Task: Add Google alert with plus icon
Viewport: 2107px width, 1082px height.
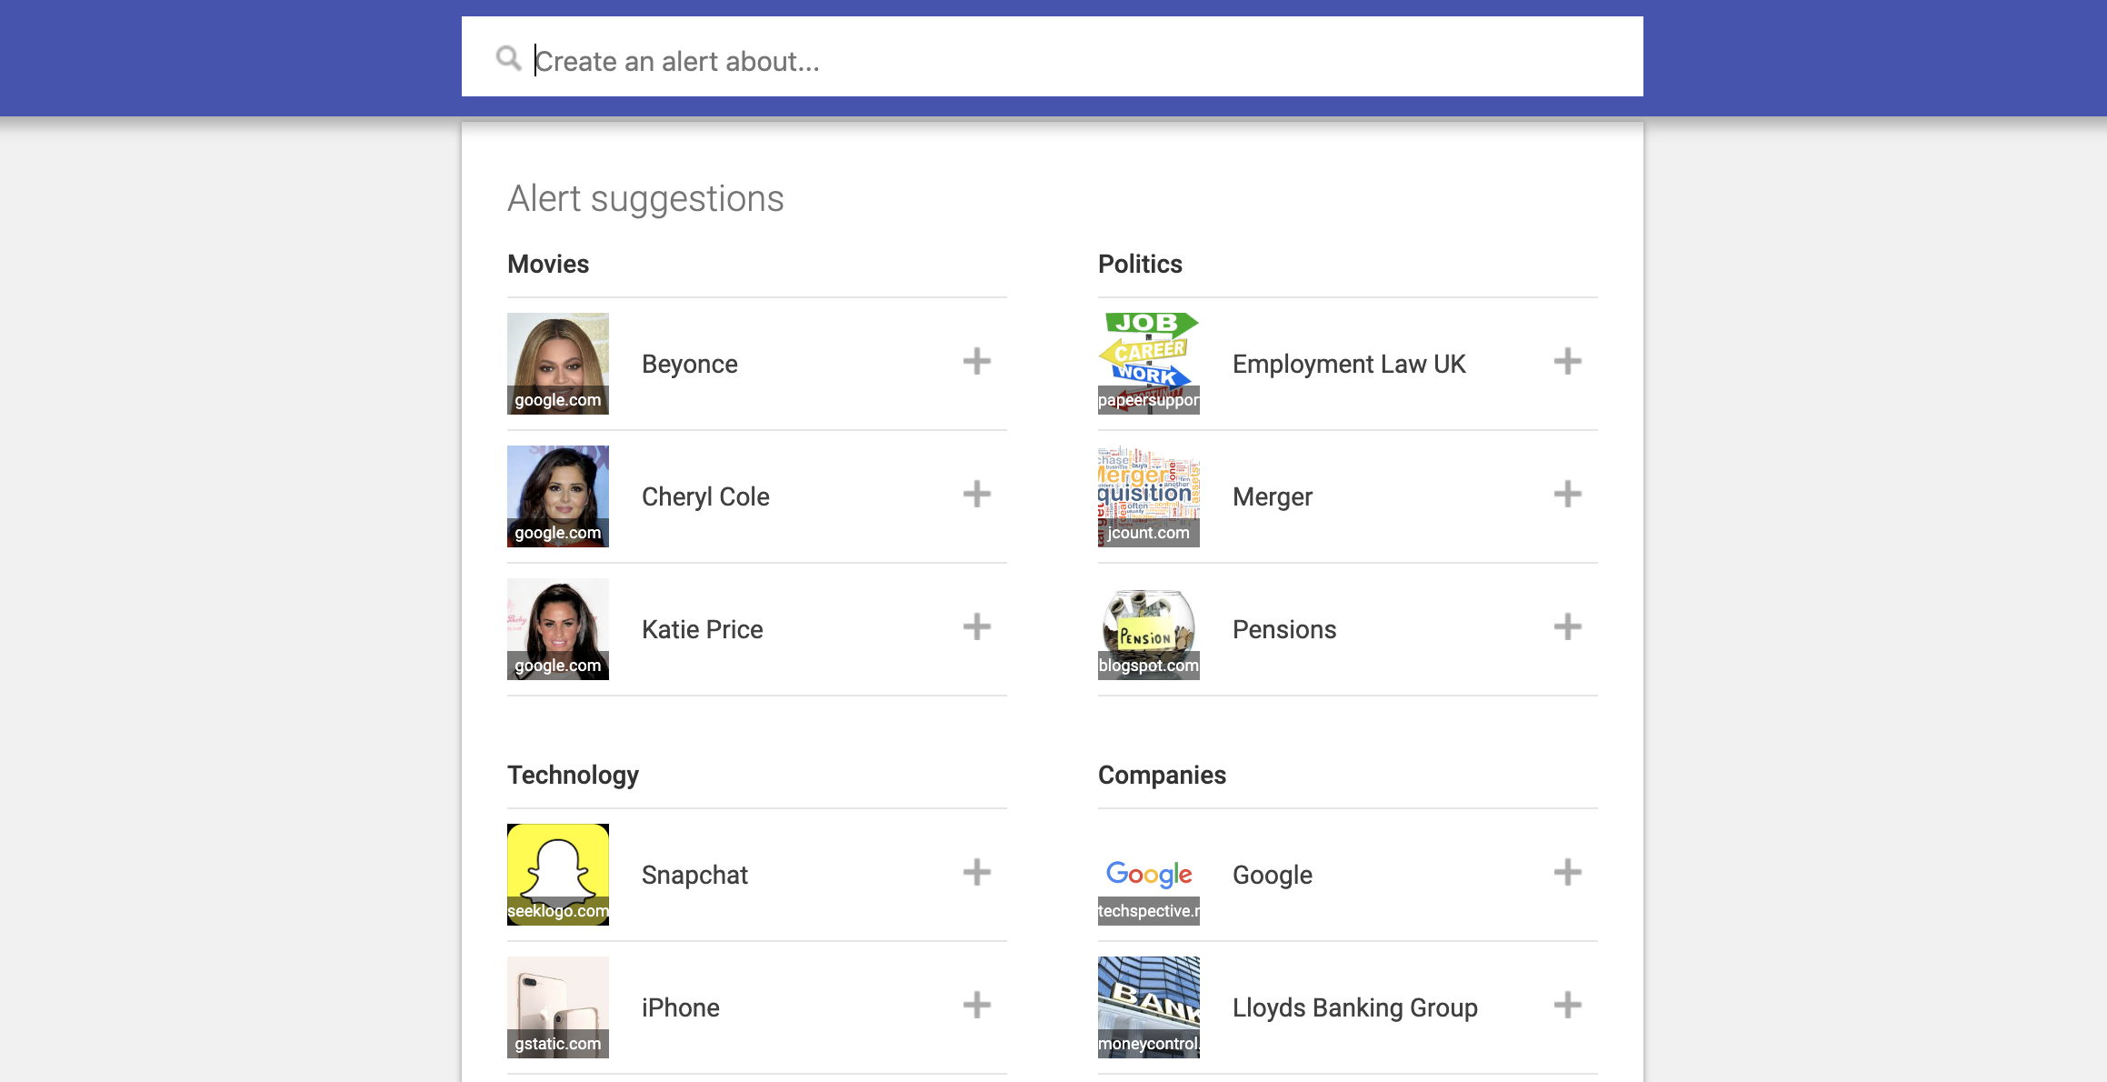Action: [1568, 873]
